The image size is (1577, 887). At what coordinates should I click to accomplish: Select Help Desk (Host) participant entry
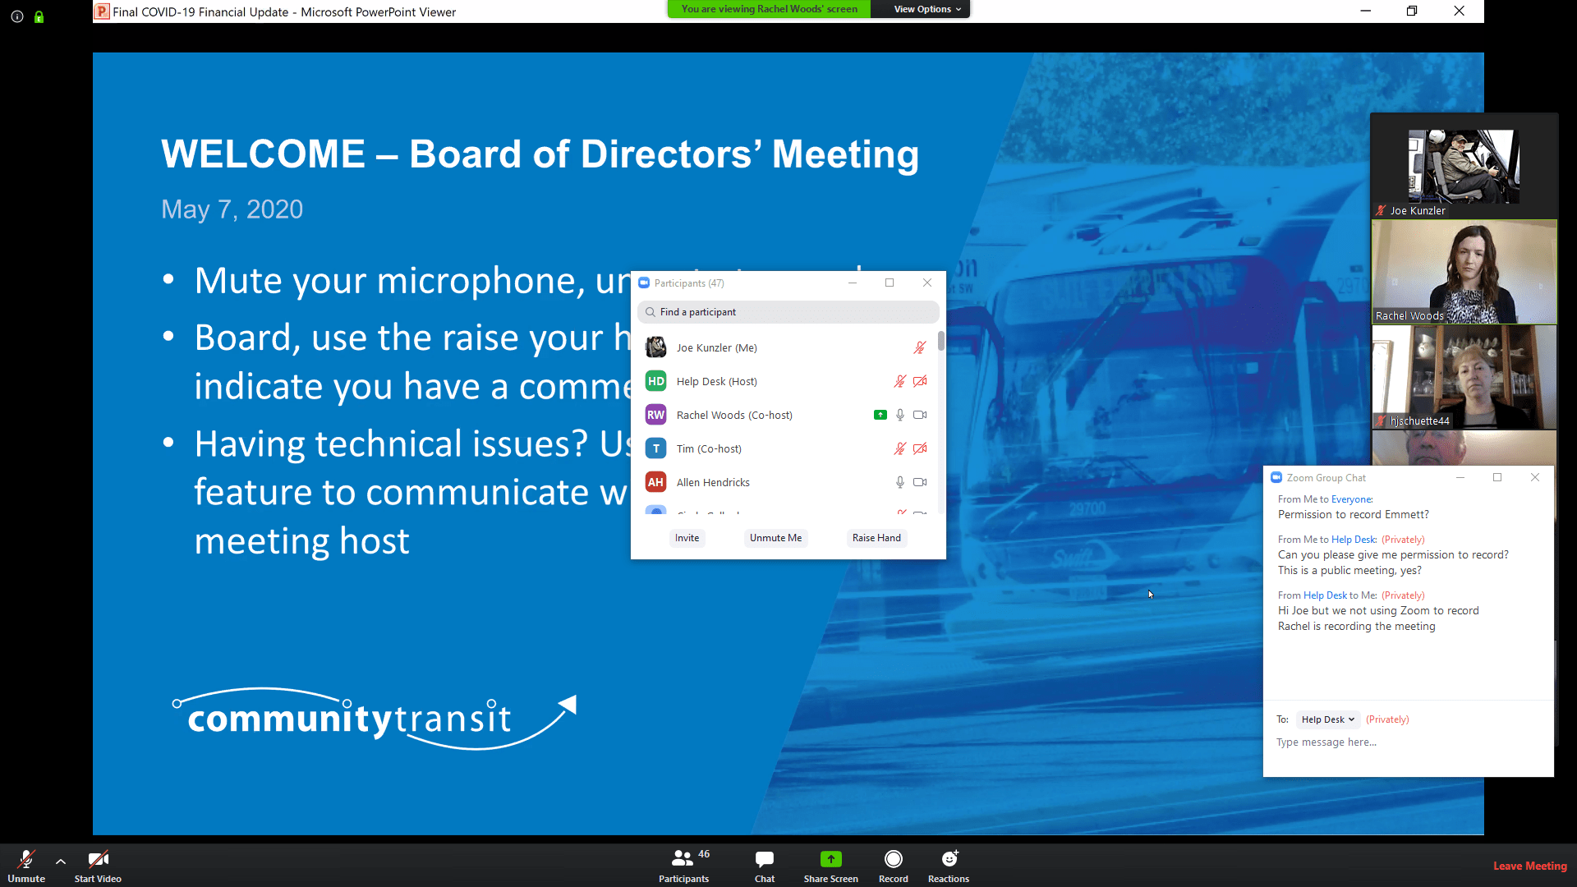tap(716, 382)
